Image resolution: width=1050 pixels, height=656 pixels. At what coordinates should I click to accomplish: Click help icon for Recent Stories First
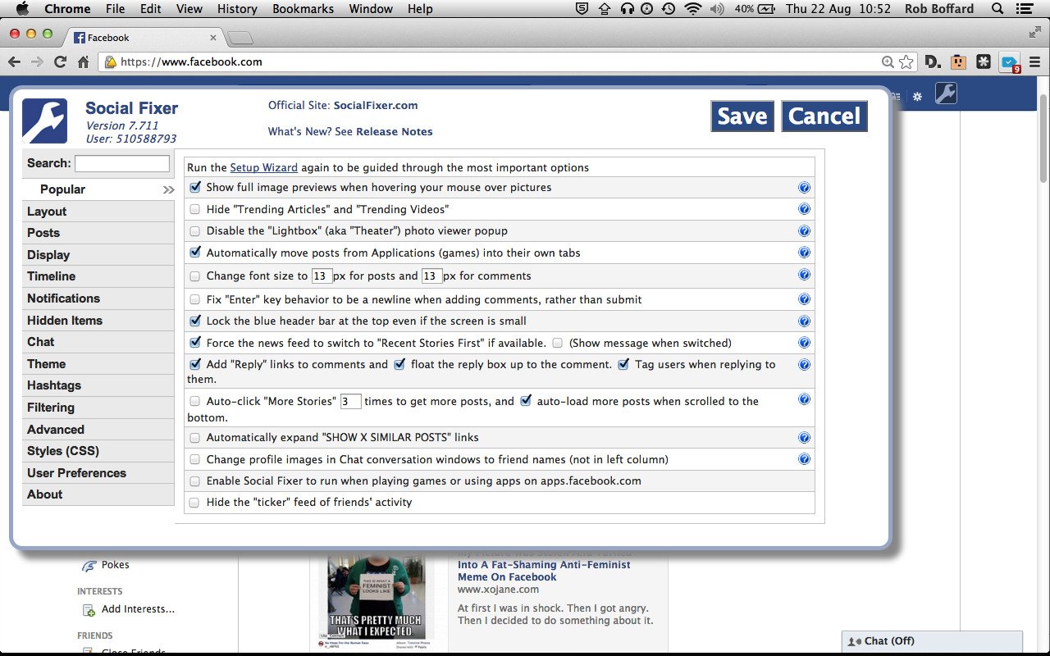pos(804,343)
